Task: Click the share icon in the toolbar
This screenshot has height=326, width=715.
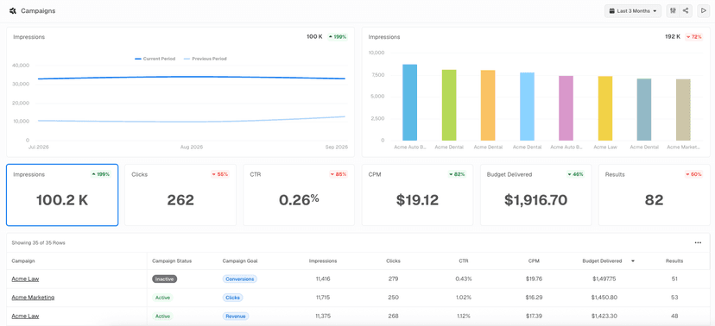Action: 686,11
